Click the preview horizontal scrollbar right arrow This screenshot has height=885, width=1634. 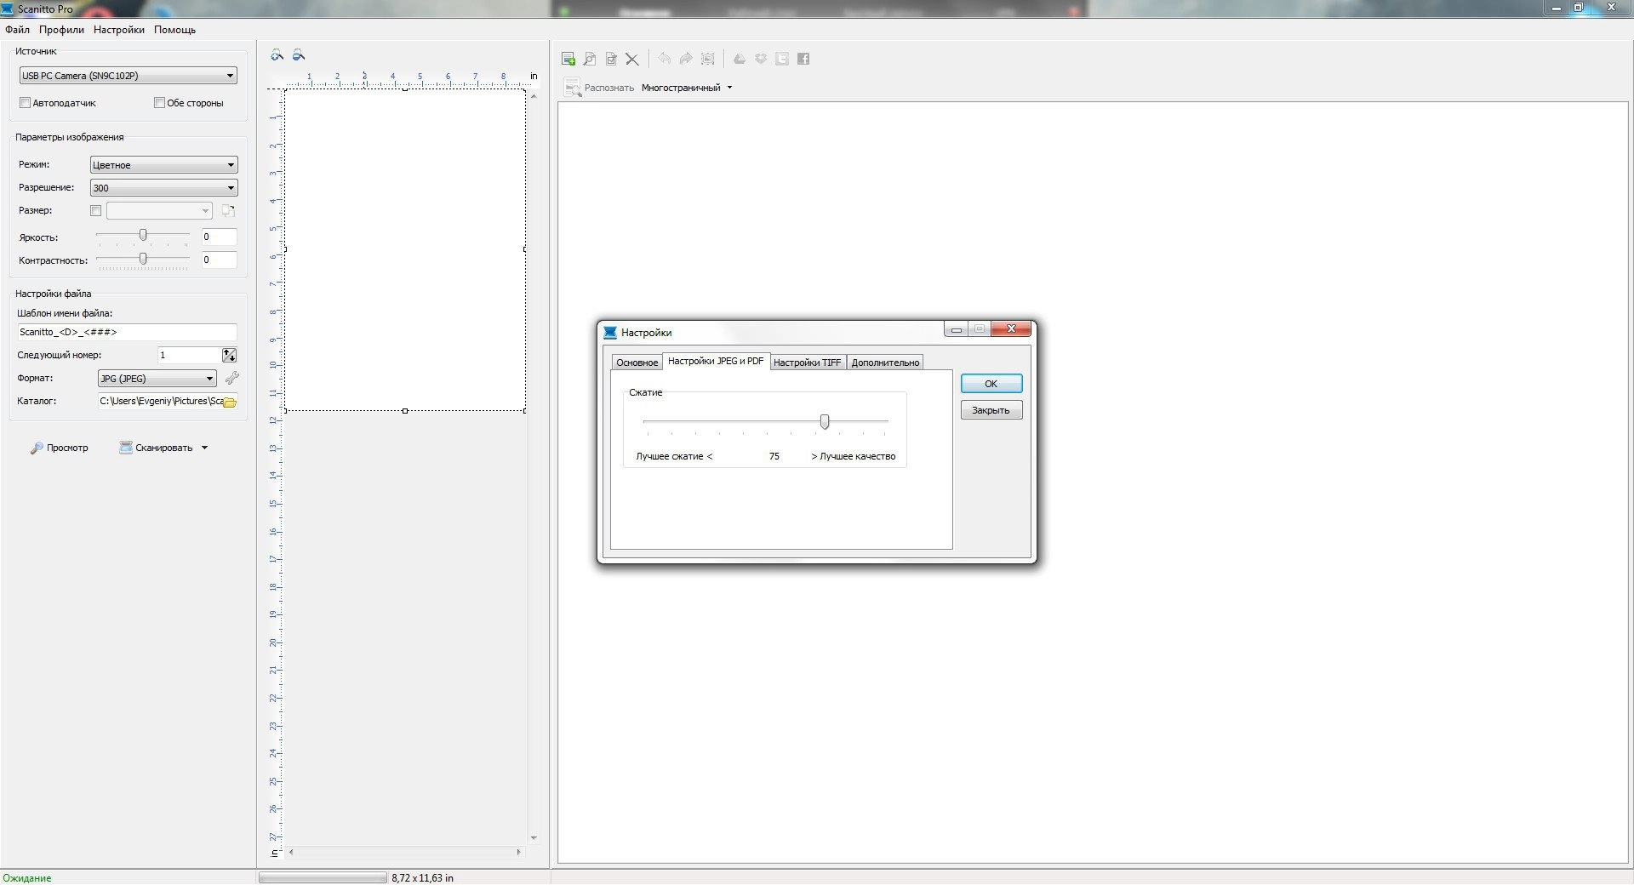(x=518, y=852)
